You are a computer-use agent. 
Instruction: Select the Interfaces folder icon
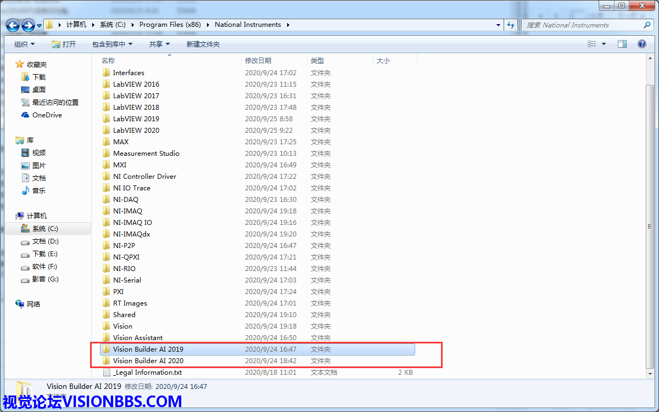coord(107,72)
